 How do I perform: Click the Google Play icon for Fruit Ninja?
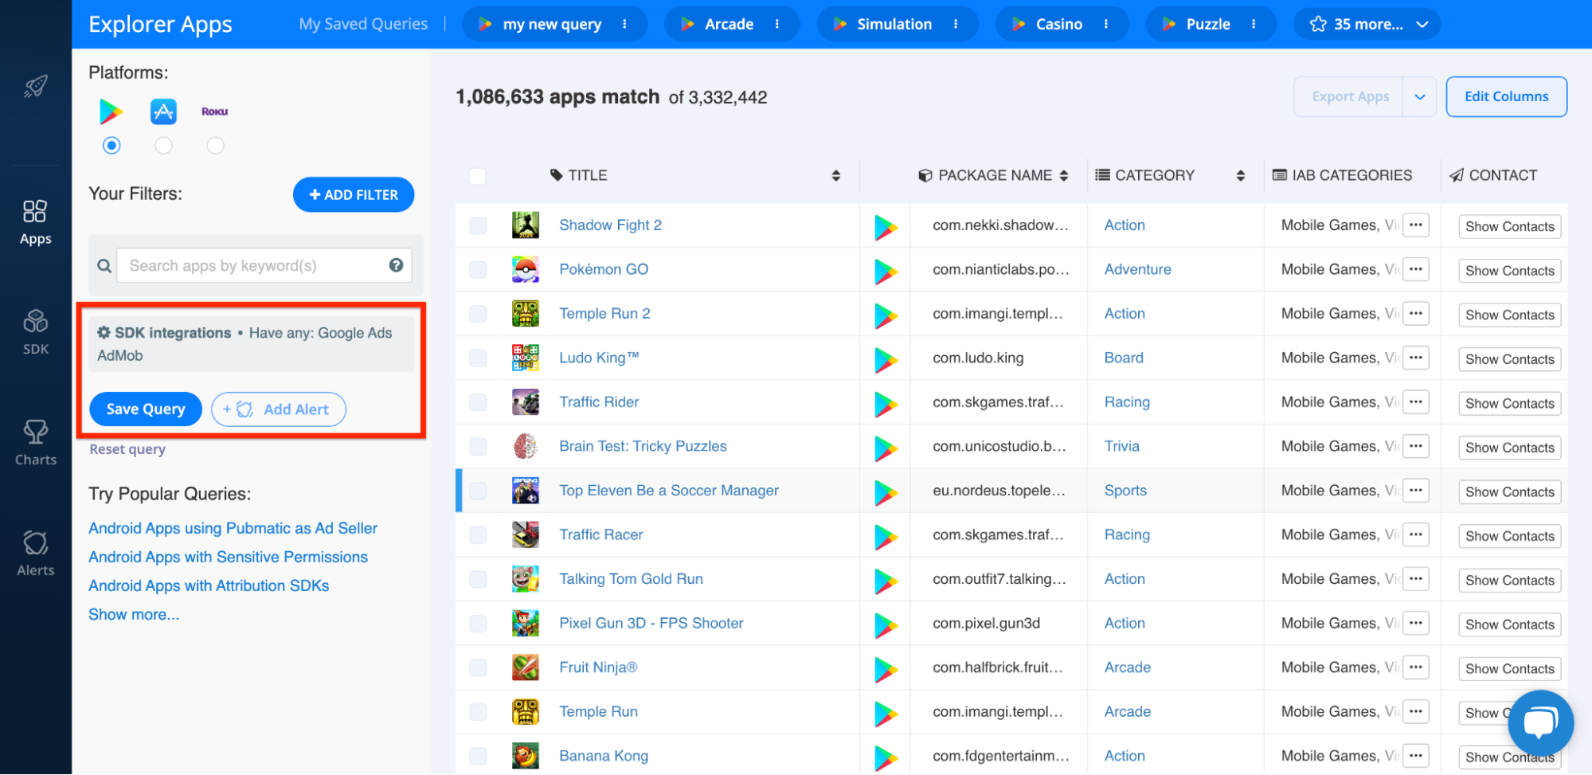pyautogui.click(x=886, y=670)
